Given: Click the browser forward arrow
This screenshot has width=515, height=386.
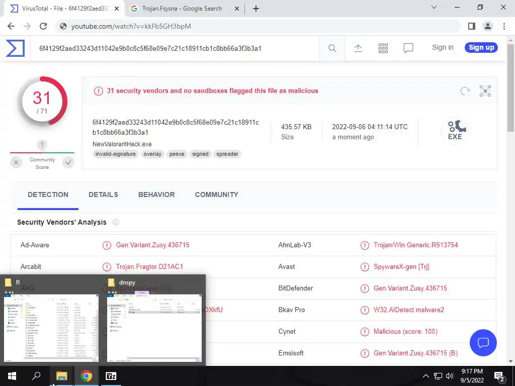Looking at the screenshot, I should tap(27, 26).
